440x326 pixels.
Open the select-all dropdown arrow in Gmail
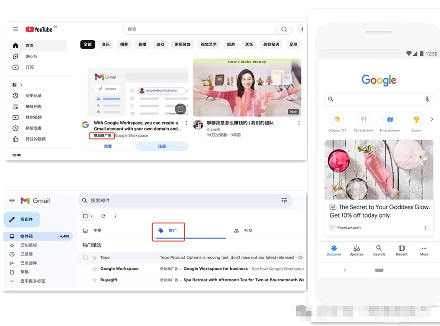coord(91,216)
